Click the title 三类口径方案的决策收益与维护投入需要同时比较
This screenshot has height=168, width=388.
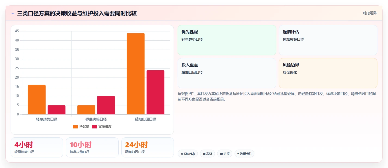click(x=77, y=14)
